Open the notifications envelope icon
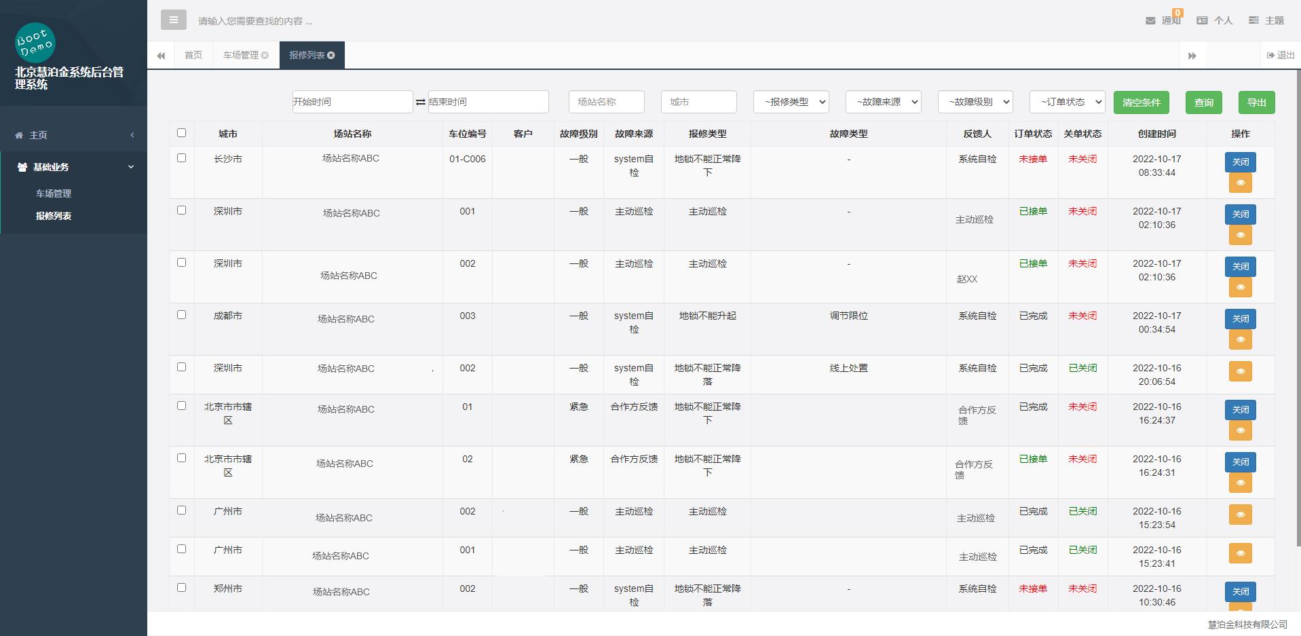Screen dimensions: 1301x636 click(x=1150, y=21)
